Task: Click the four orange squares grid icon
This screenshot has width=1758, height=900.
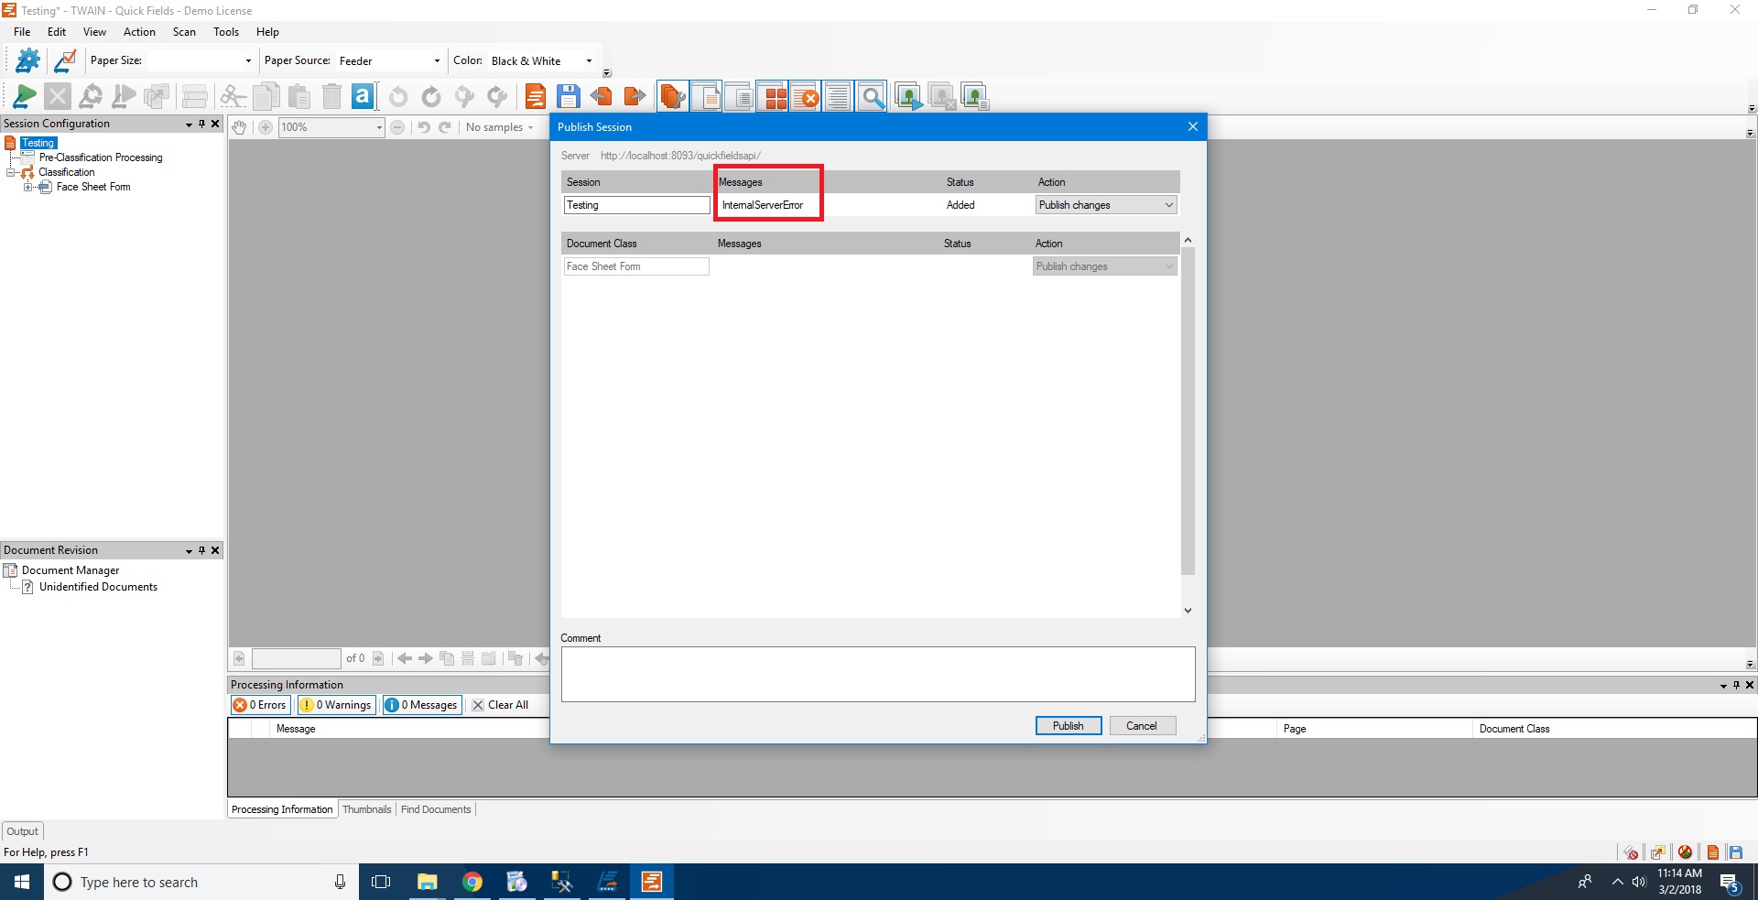Action: 776,96
